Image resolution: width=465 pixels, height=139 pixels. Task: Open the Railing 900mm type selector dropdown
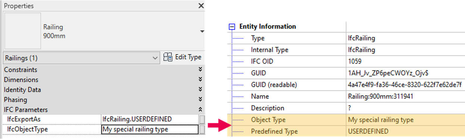202,32
